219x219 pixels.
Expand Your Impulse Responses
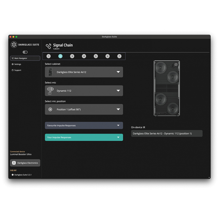tap(84, 138)
